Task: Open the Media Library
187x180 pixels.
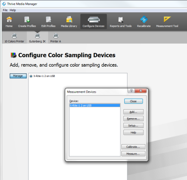Action: 69,22
